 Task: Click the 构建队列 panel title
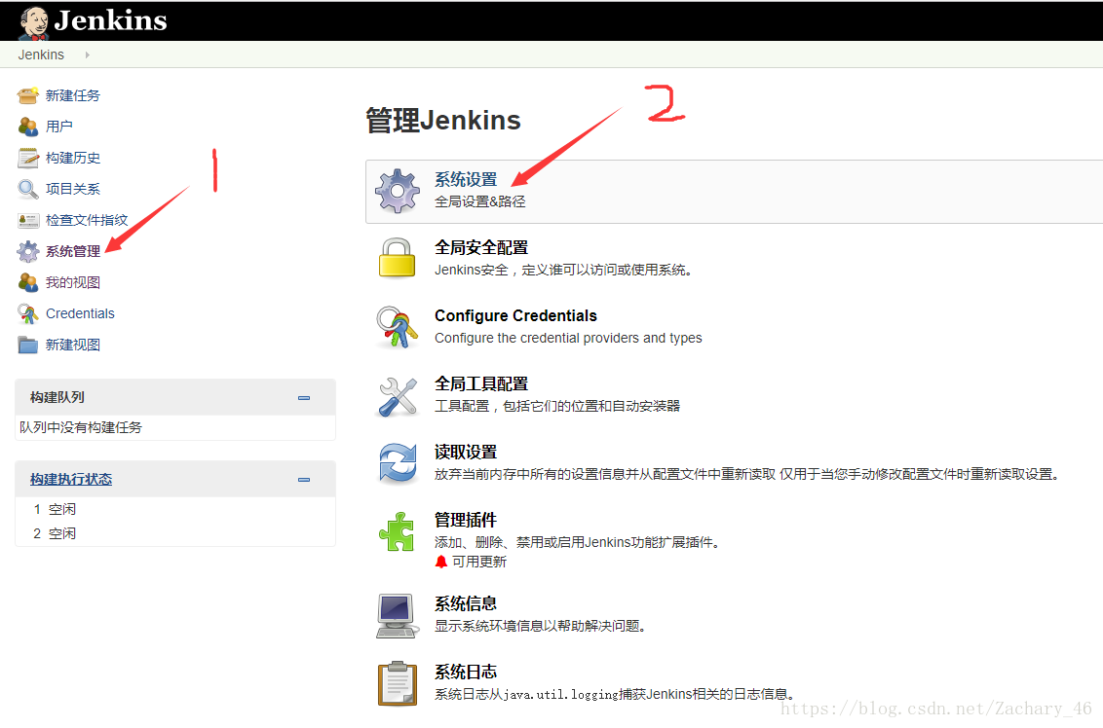[x=57, y=398]
